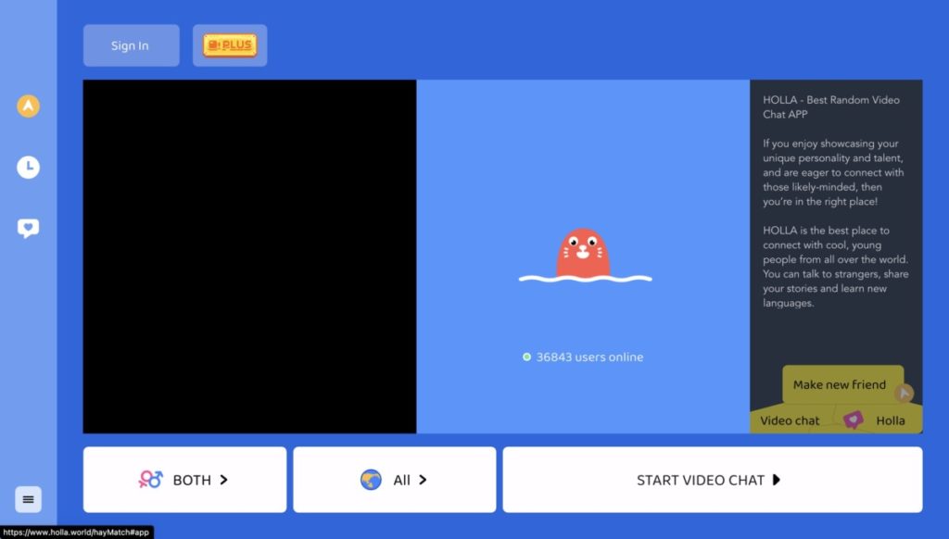Click the PLUS upgrade badge
949x539 pixels.
coord(230,45)
